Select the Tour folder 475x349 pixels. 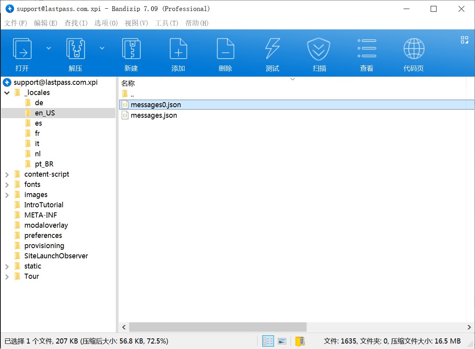point(31,276)
